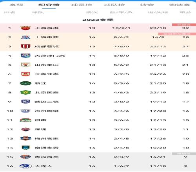Click 上海海港 record 10/2/1

[121, 28]
